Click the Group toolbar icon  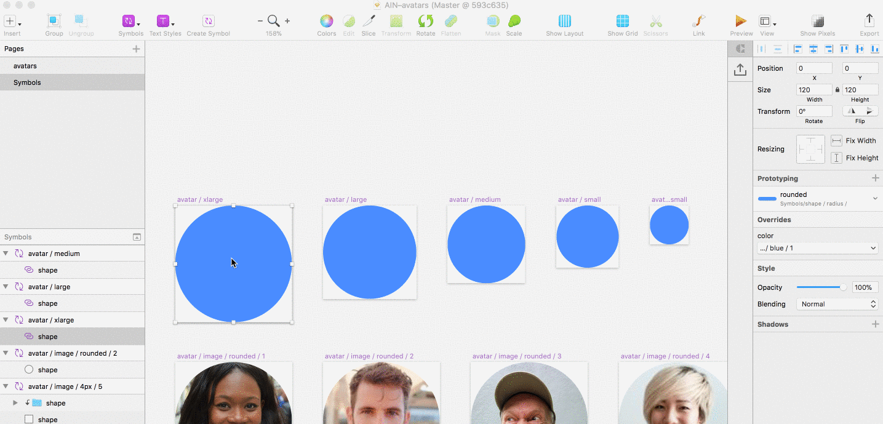point(54,22)
